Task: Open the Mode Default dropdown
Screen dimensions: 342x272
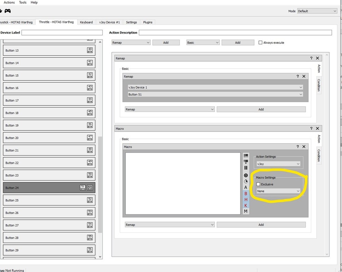Action: pyautogui.click(x=317, y=11)
